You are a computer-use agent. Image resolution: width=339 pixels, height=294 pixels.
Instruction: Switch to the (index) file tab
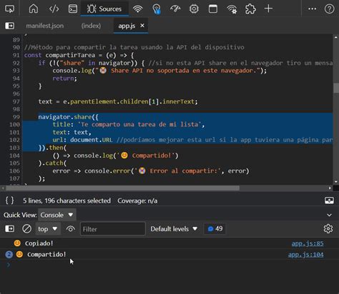[x=91, y=26]
